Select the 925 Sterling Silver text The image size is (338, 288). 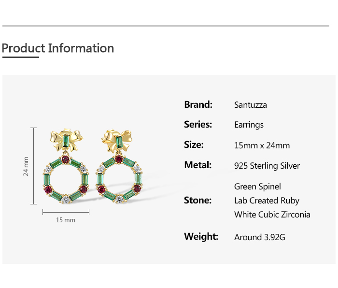click(267, 166)
